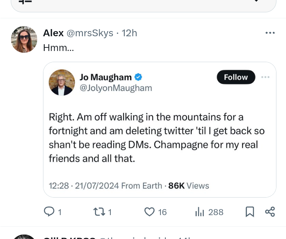View analytics showing 288 views
This screenshot has width=286, height=239.
pyautogui.click(x=200, y=212)
